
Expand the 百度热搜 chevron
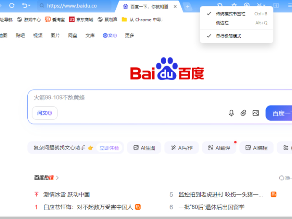pos(58,178)
